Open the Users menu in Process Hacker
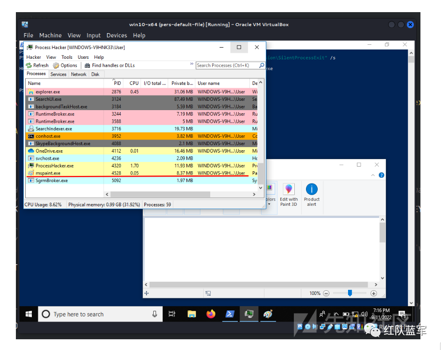 [x=83, y=57]
